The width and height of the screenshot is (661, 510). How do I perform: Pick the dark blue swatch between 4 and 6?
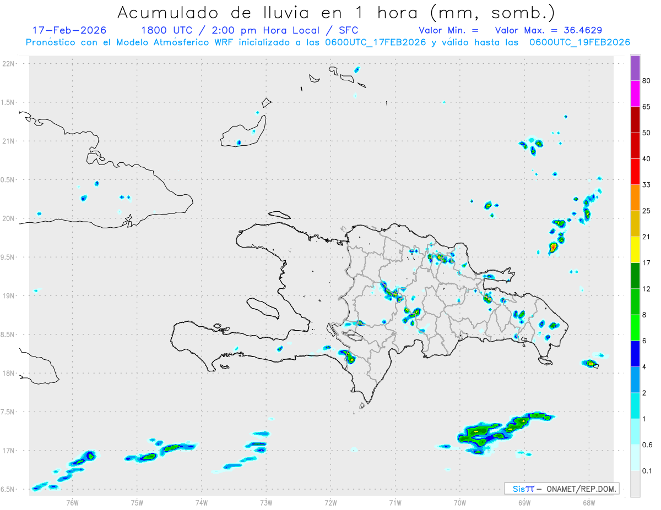[635, 354]
